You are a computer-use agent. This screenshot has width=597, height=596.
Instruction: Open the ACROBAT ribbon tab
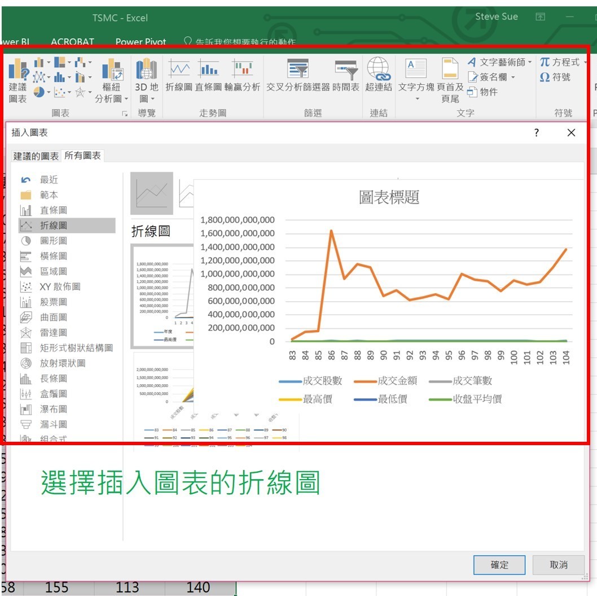pos(72,42)
